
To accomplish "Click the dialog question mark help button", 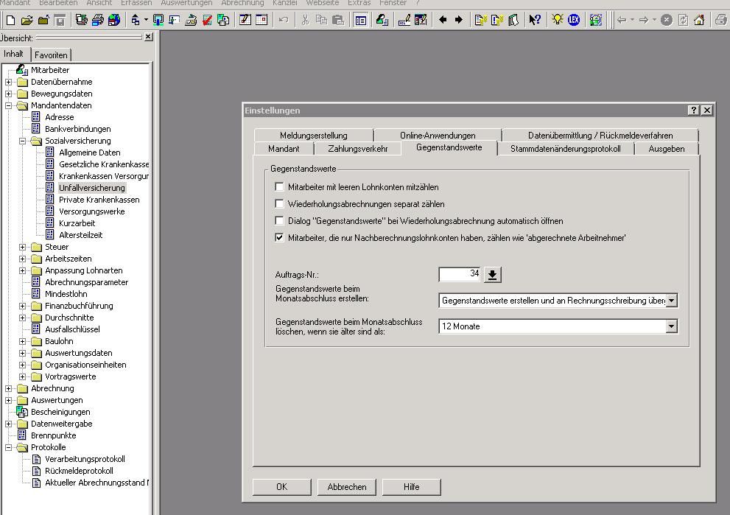I will point(694,111).
